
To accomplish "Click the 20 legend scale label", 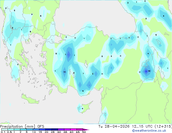I will (x=46, y=132).
